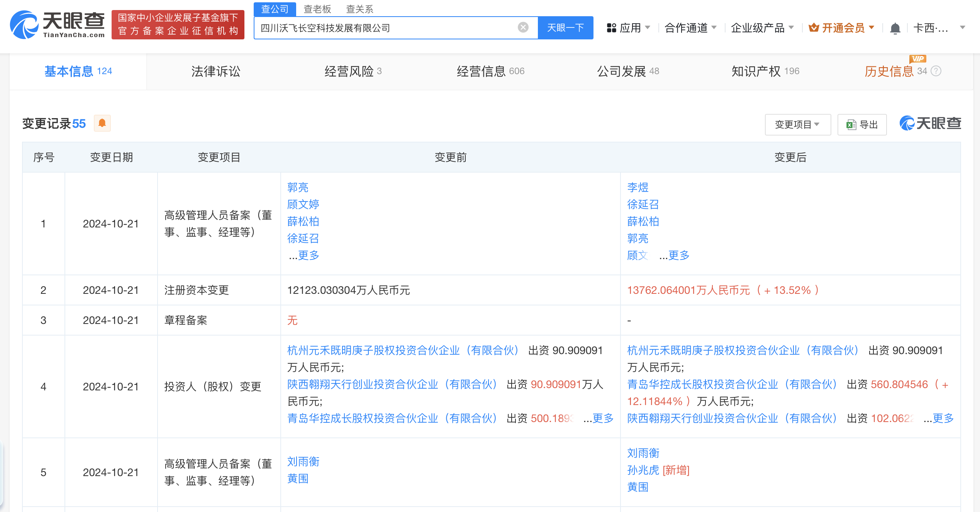The width and height of the screenshot is (980, 512).
Task: Click the crown icon for 开通会员
Action: (x=814, y=28)
